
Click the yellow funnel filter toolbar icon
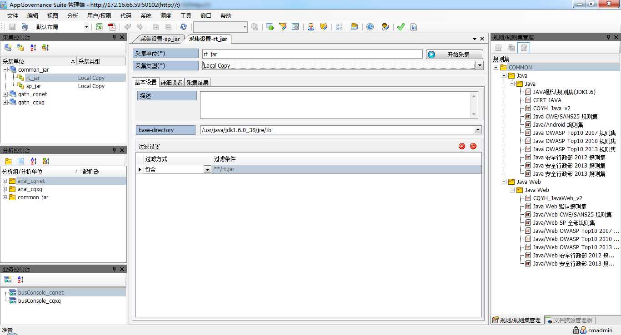(283, 27)
